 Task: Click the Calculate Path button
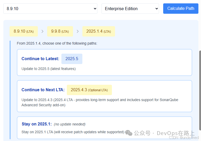[x=181, y=9]
